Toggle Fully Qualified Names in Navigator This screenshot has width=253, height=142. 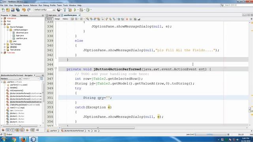pyautogui.click(x=27, y=130)
